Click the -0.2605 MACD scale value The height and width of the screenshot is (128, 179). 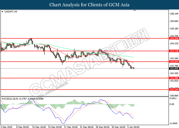pyautogui.click(x=173, y=123)
